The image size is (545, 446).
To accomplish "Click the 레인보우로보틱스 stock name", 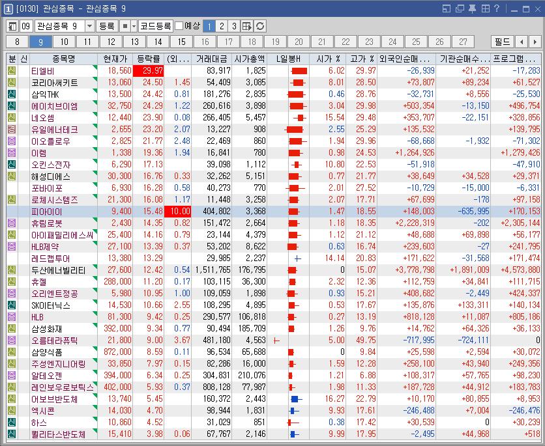I will pos(63,387).
